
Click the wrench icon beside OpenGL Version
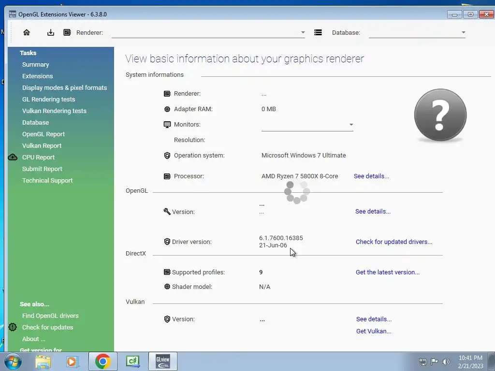coord(167,212)
